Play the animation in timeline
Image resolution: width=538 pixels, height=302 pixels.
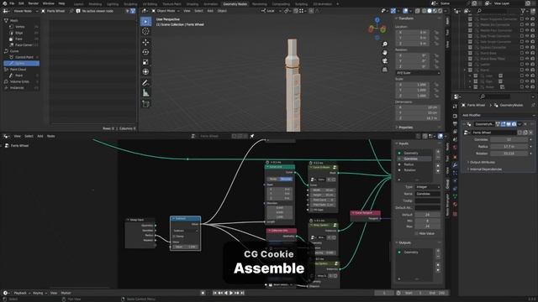pos(231,293)
